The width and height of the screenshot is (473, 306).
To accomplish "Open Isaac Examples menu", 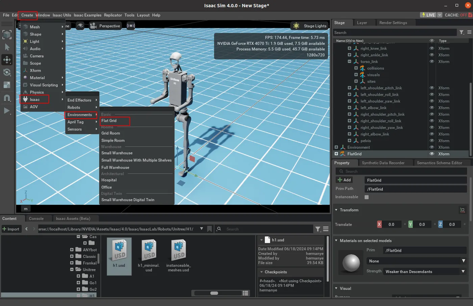I will coord(88,15).
